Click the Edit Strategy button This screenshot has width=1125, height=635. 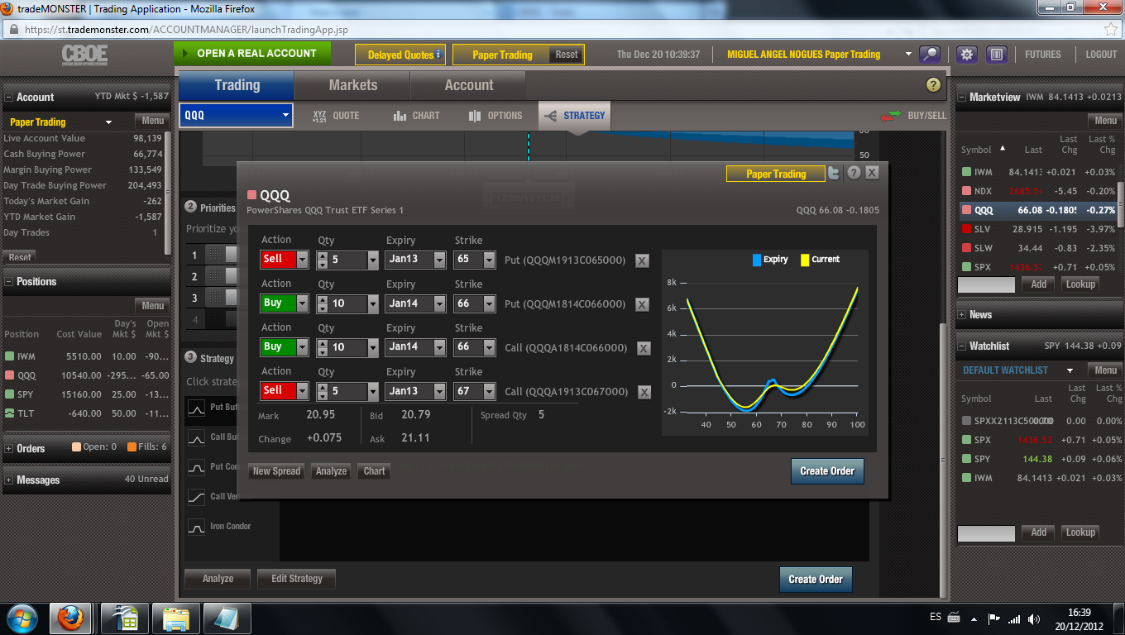(297, 579)
